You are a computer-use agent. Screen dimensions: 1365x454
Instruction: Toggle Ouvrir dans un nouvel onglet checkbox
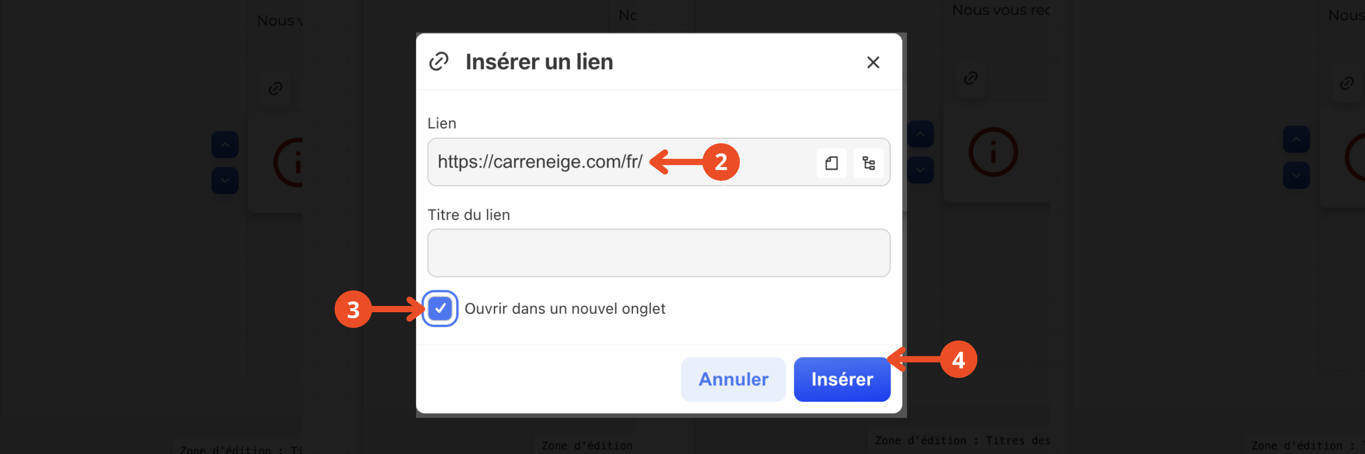point(440,308)
